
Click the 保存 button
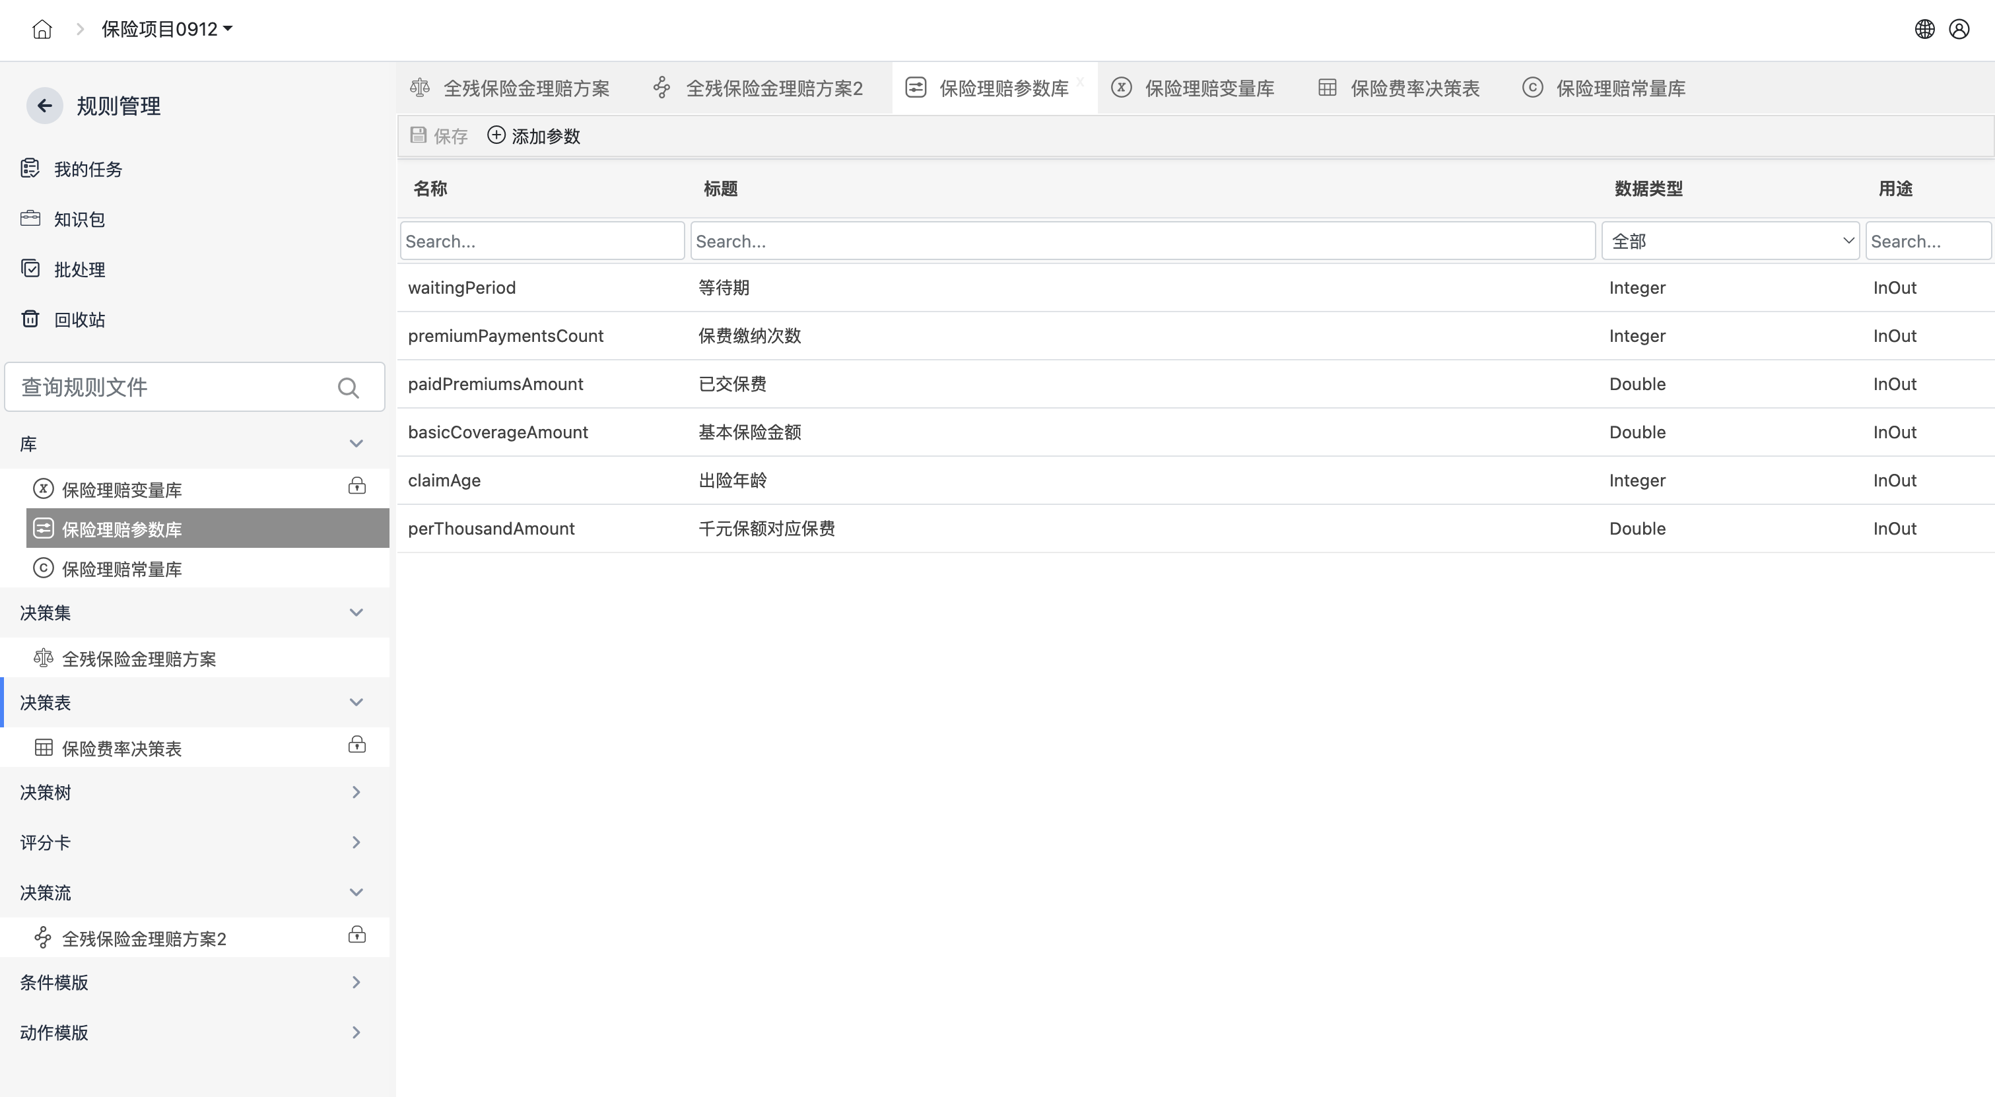point(439,136)
